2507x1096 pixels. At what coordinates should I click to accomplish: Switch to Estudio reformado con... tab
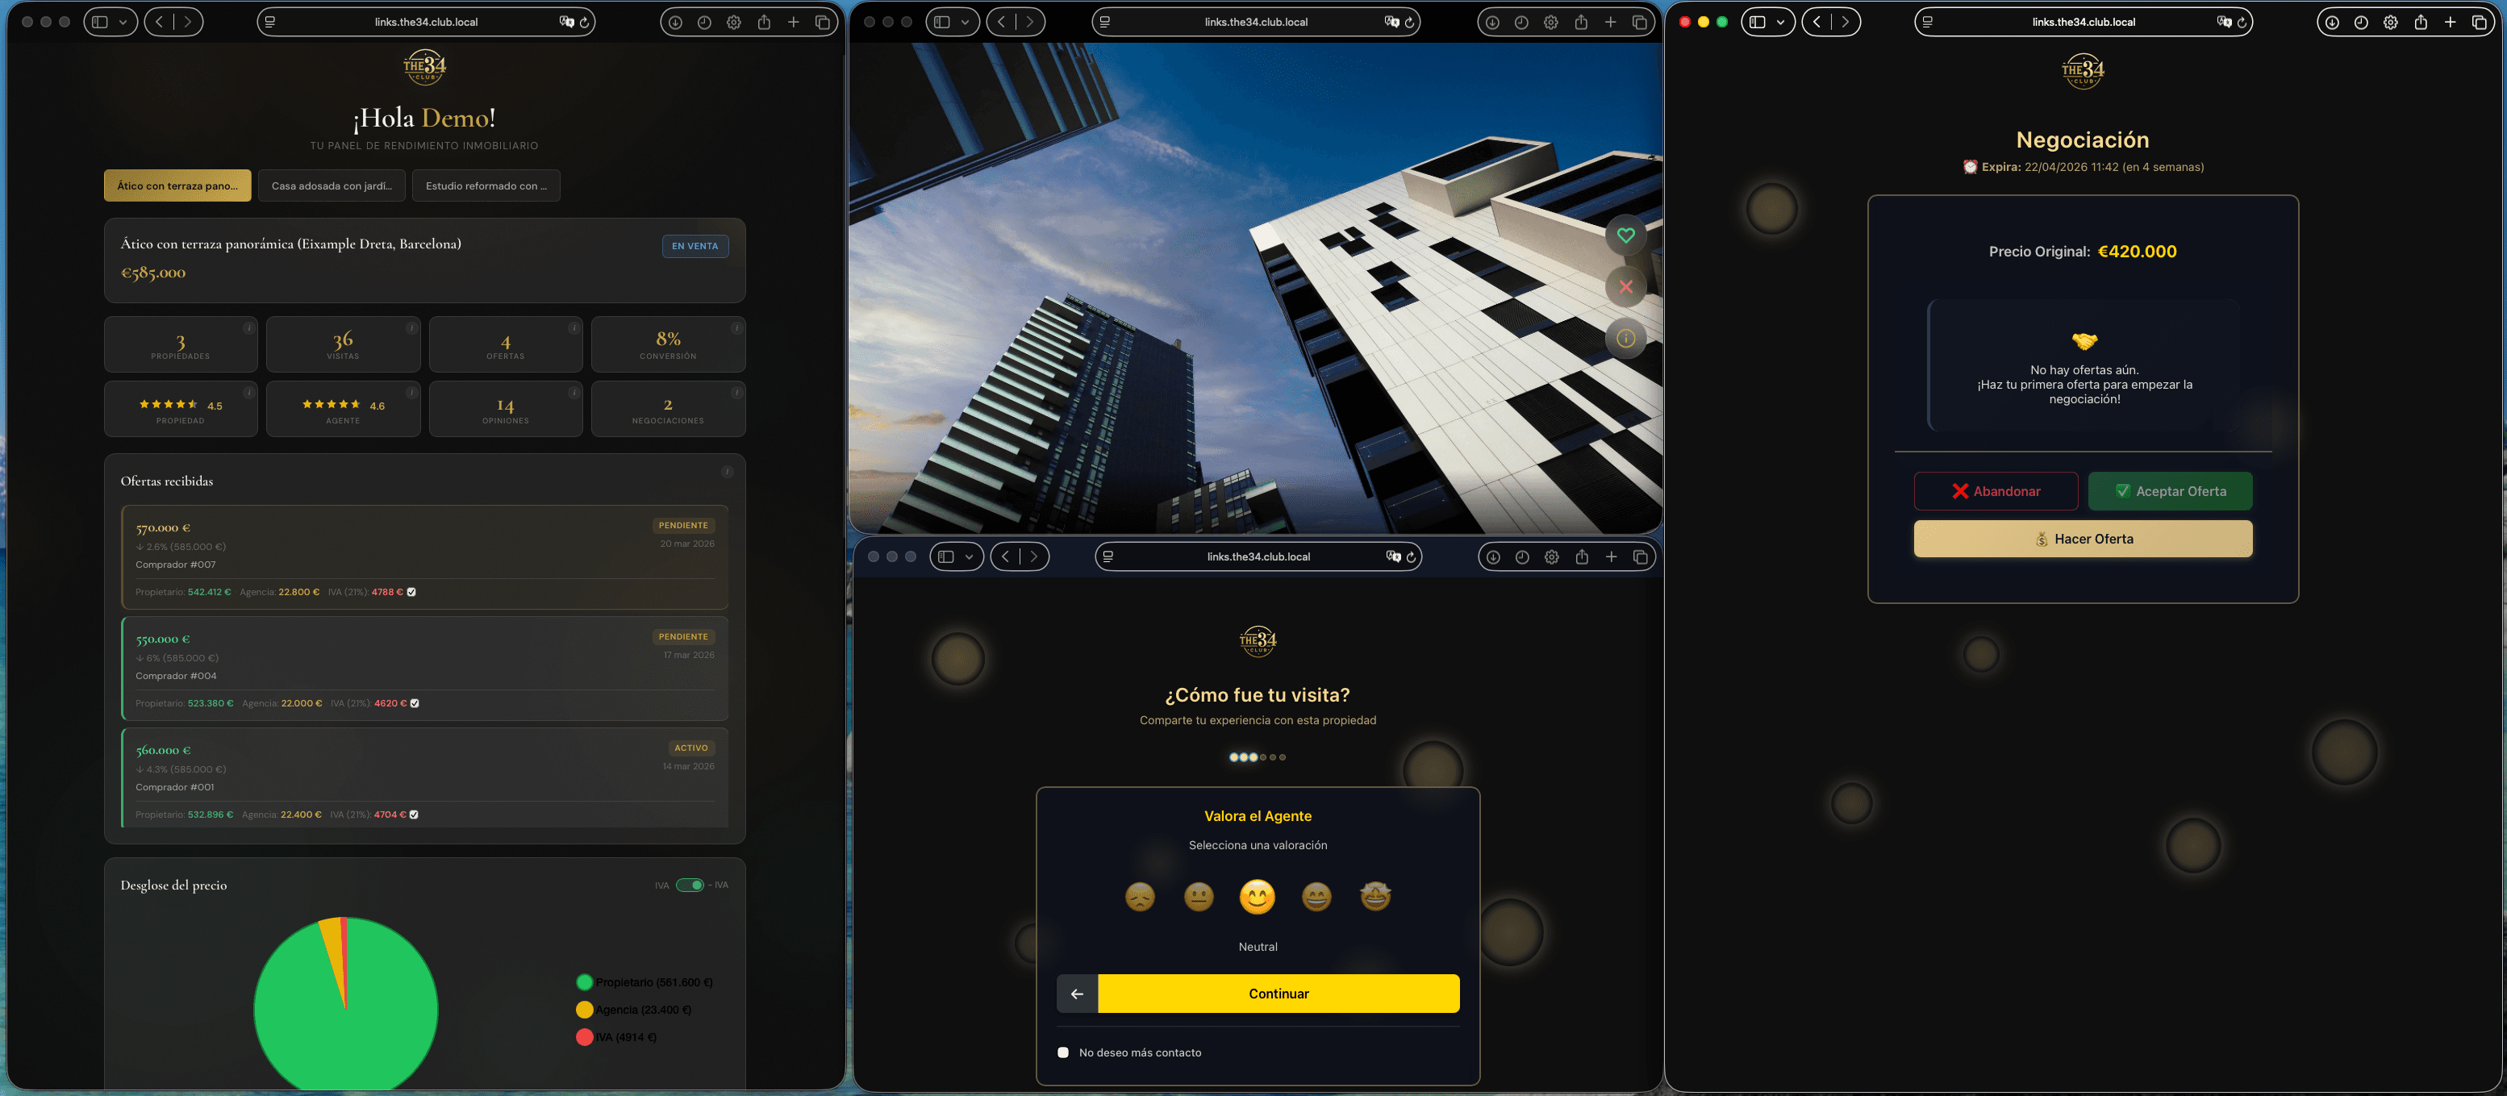486,186
